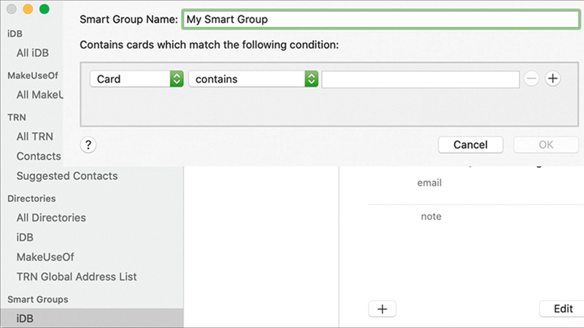584x328 pixels.
Task: Click the condition value text field
Action: [420, 79]
